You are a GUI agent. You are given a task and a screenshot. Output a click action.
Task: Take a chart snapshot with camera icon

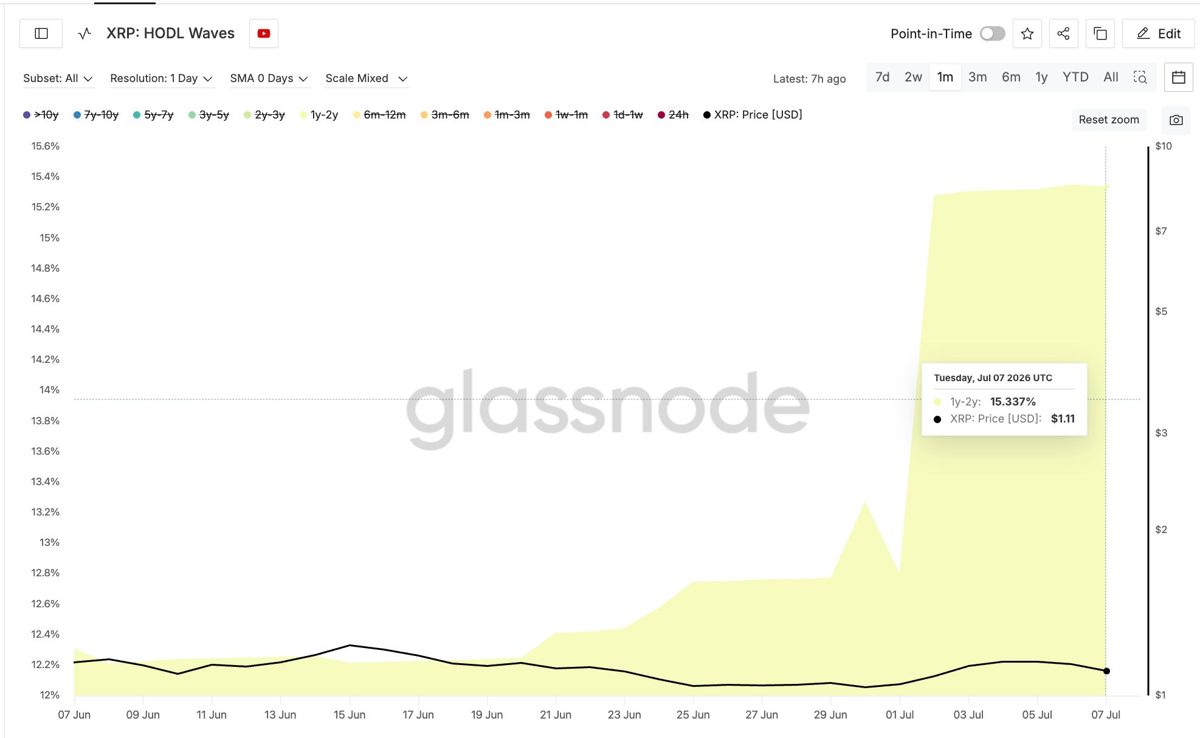1176,120
